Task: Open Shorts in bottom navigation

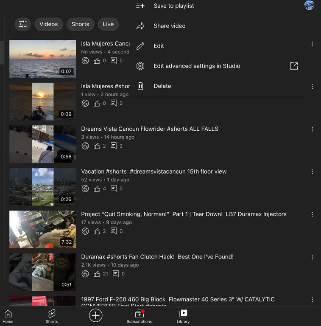Action: 52,316
